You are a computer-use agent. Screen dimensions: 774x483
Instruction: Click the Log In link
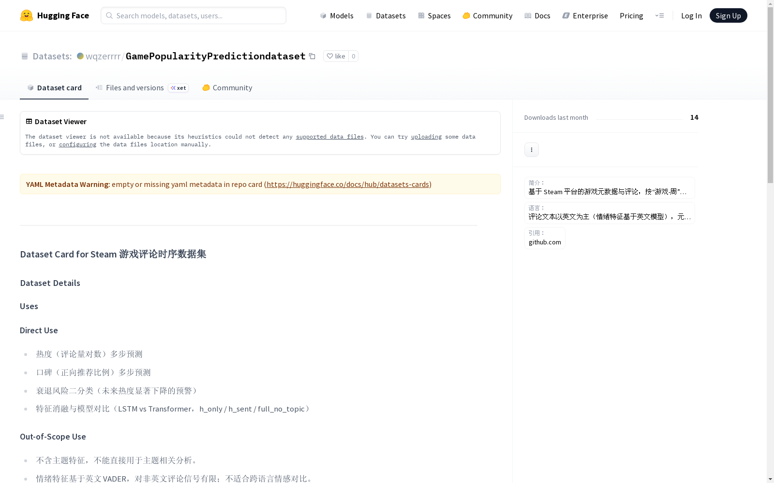click(x=691, y=15)
